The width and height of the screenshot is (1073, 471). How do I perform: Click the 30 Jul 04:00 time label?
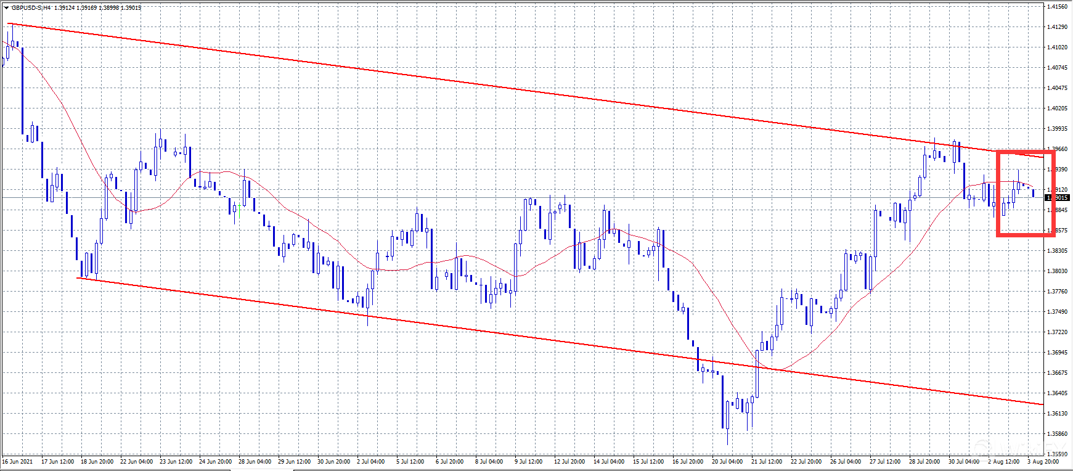965,461
